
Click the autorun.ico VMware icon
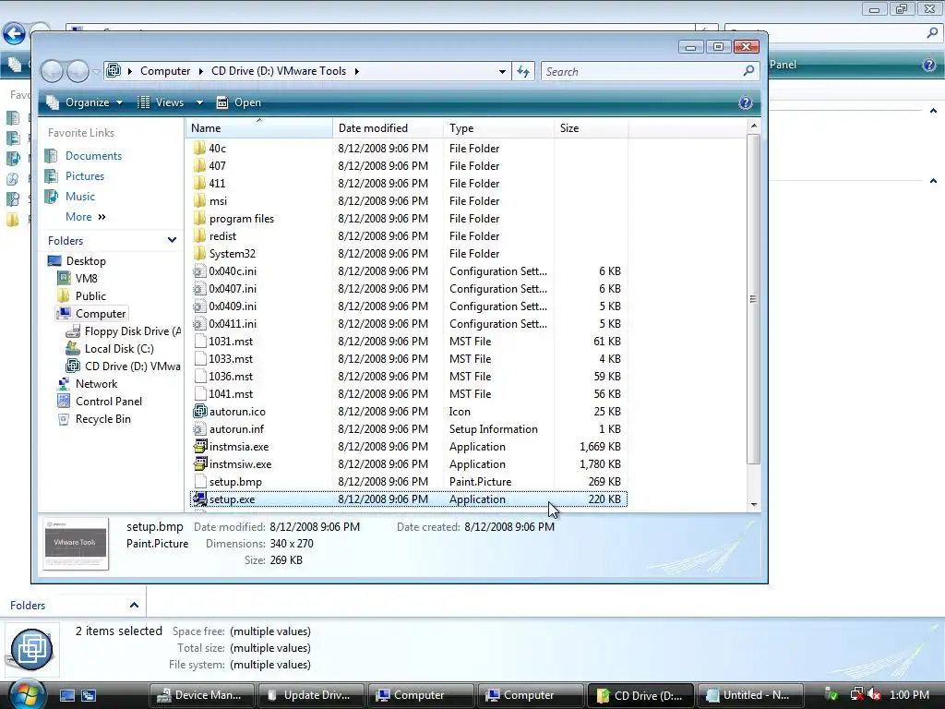[199, 411]
